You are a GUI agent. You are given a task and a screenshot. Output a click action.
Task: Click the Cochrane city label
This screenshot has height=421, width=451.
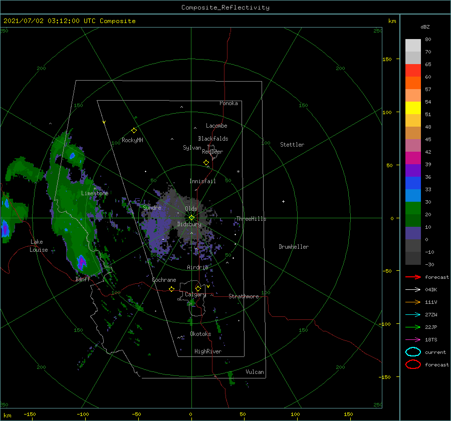164,280
